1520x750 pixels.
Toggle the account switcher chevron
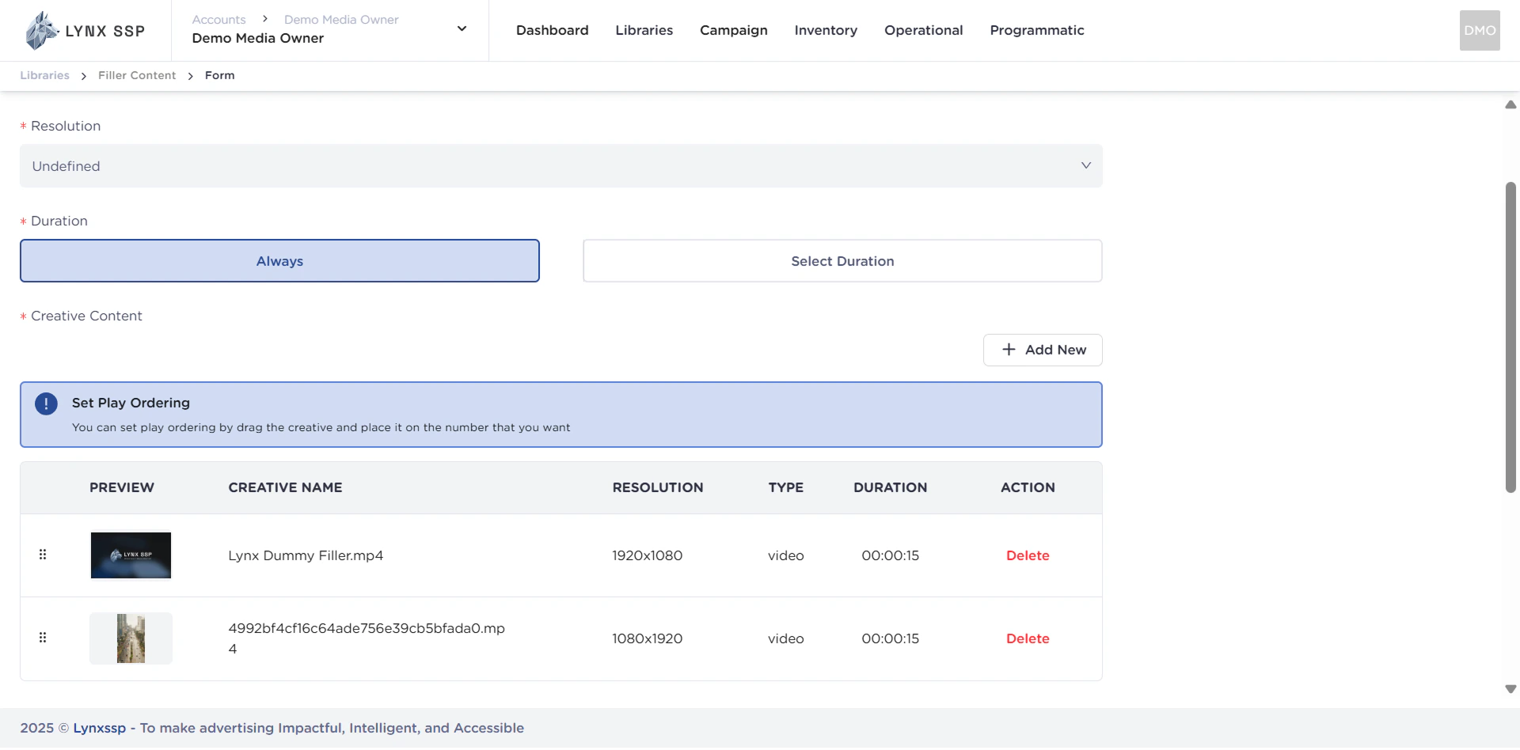[461, 28]
